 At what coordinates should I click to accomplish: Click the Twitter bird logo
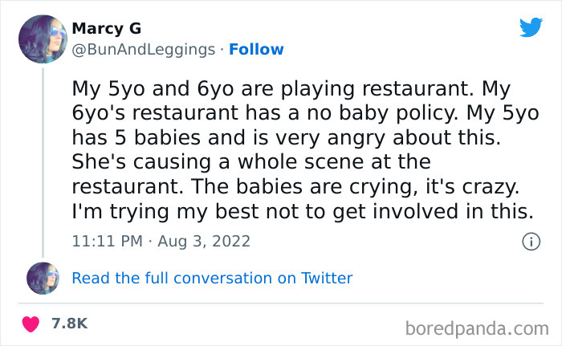point(531,28)
